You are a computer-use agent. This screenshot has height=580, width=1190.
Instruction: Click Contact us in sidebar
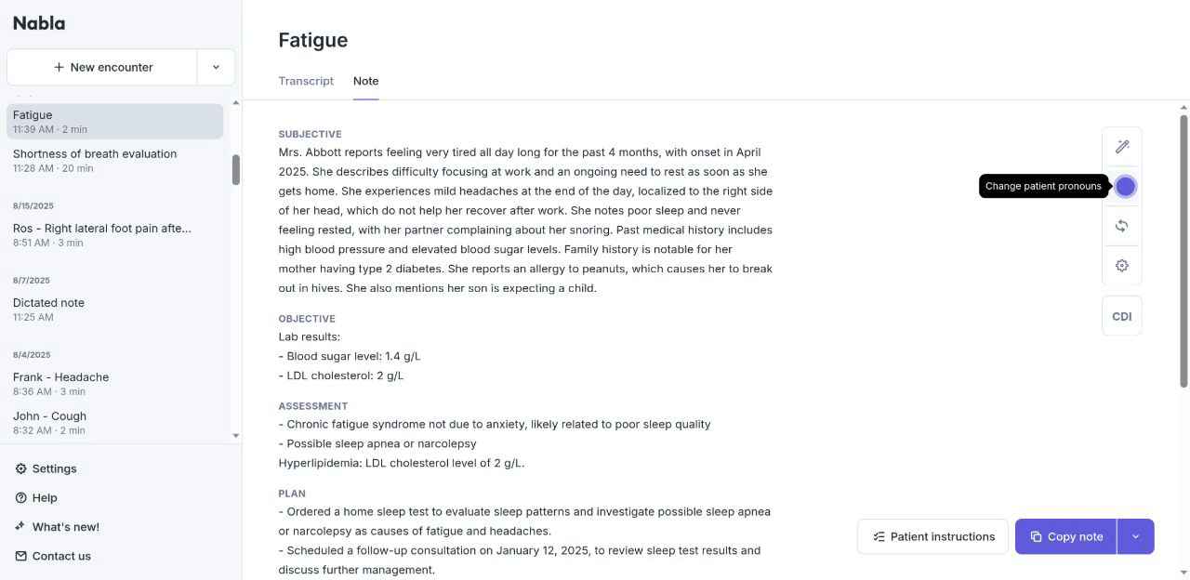[x=61, y=556]
